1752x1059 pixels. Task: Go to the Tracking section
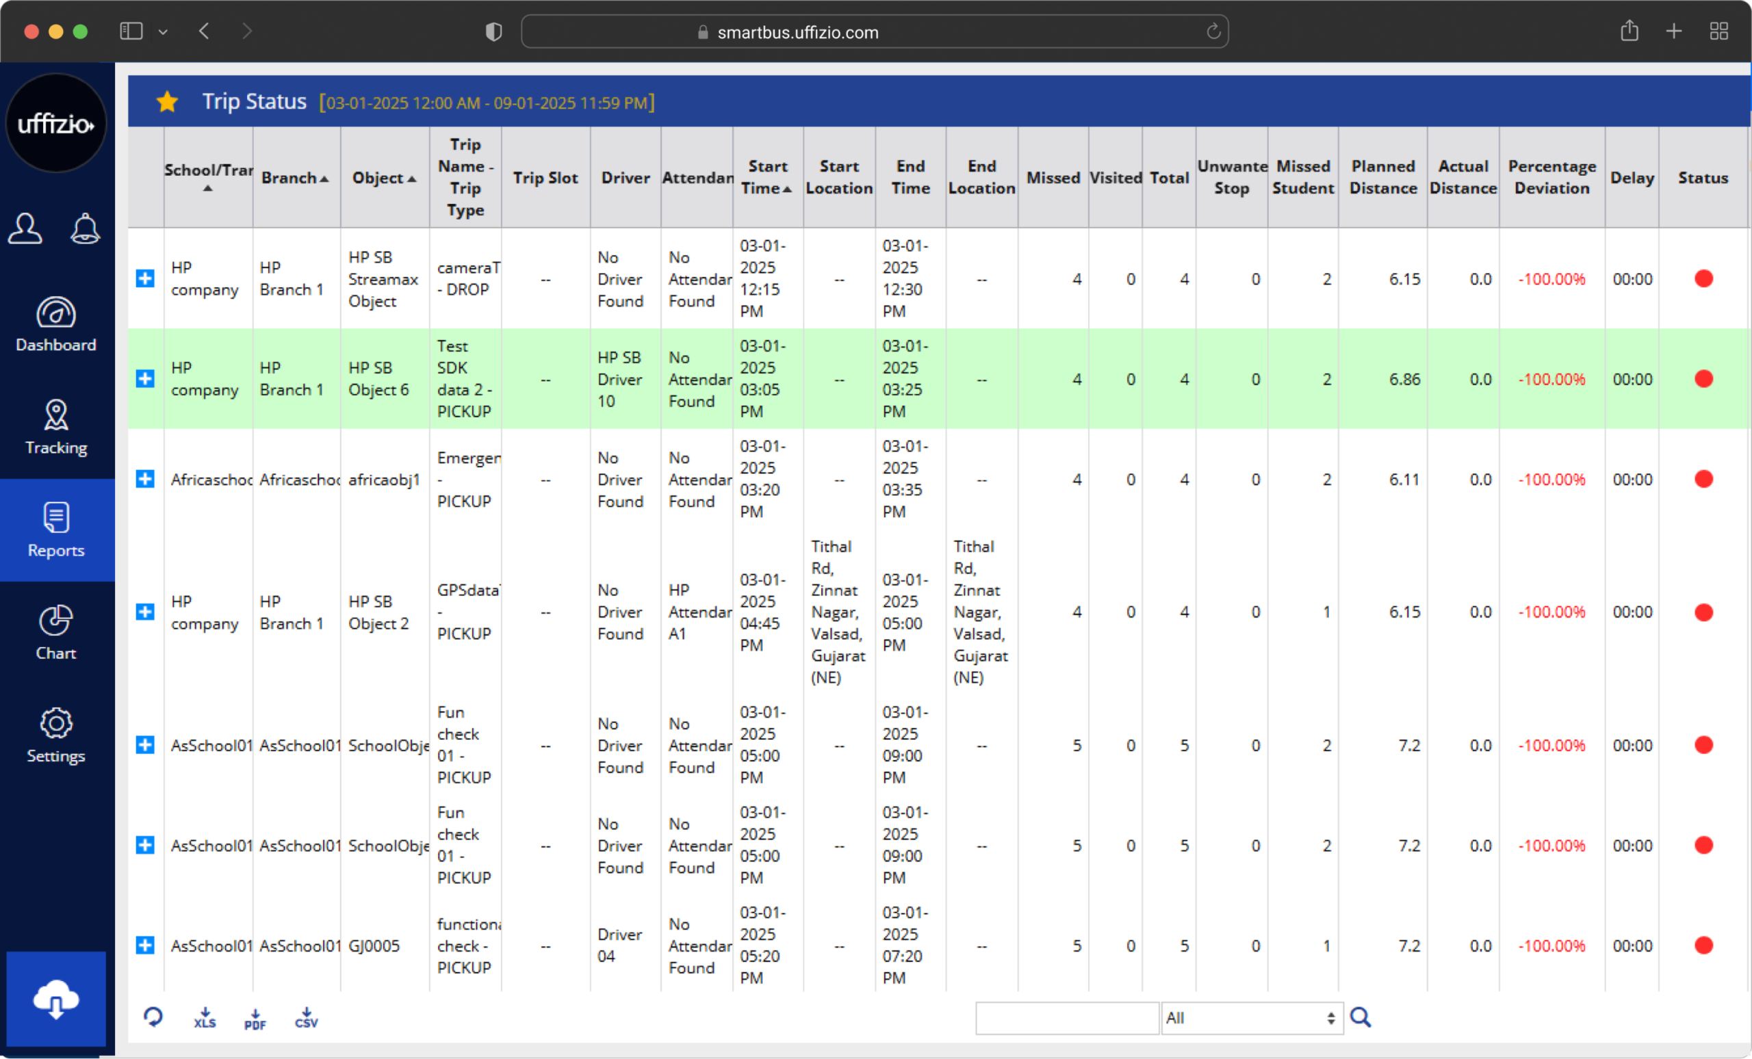click(56, 427)
